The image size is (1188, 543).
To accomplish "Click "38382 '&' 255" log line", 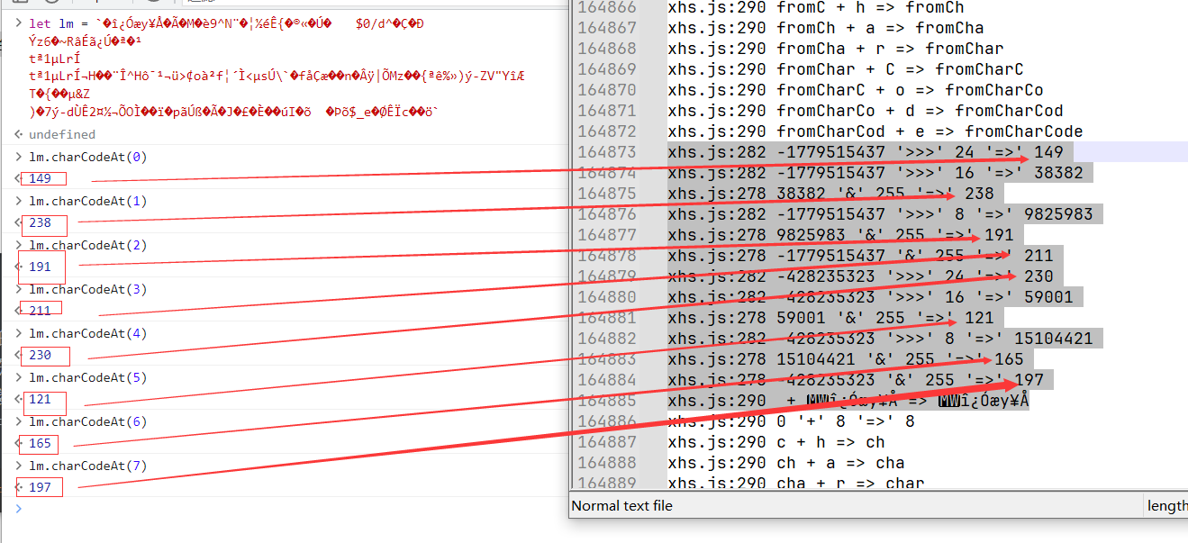I will click(x=830, y=194).
